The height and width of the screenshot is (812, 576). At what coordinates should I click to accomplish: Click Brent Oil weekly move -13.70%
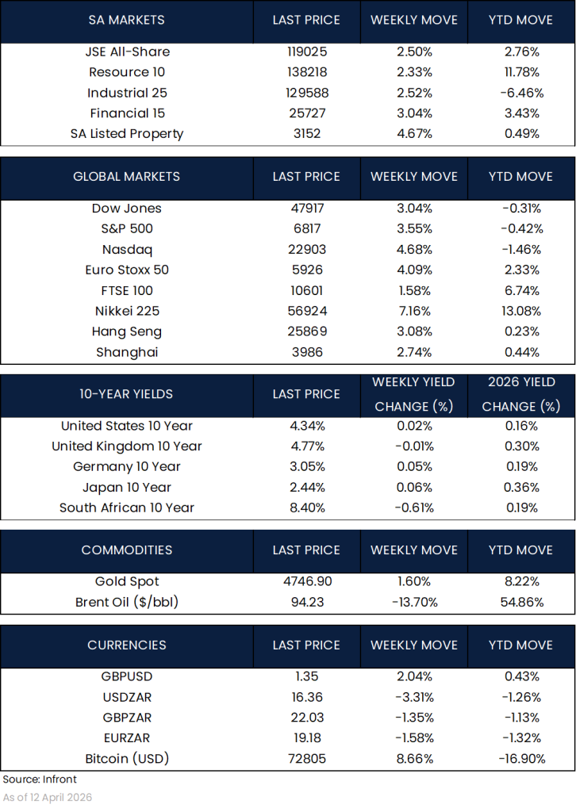click(413, 602)
